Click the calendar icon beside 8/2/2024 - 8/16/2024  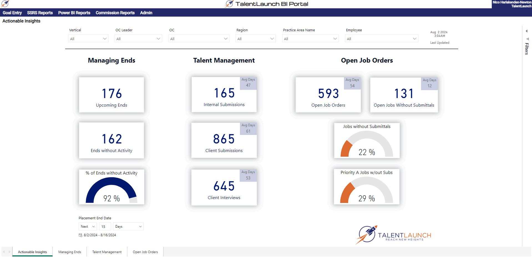tap(80, 235)
